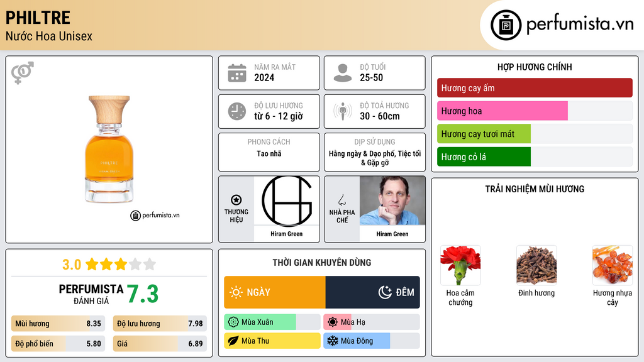Click the flower icon beside Mùa Xuân
Screen dimensions: 644x362
pyautogui.click(x=233, y=322)
